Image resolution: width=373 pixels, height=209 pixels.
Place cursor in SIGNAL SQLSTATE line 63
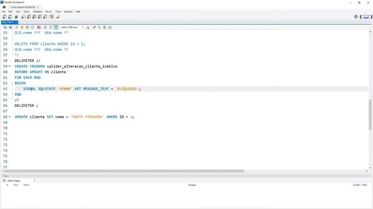tap(82, 89)
